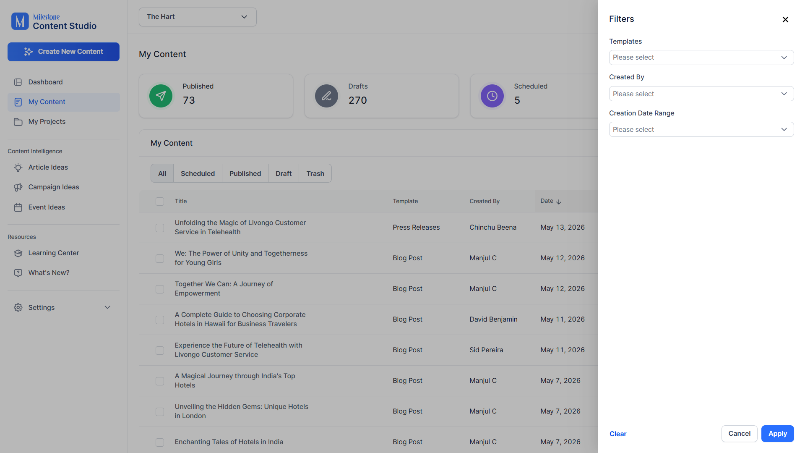Click the Campaign Ideas megaphone icon
The width and height of the screenshot is (805, 453).
tap(18, 187)
